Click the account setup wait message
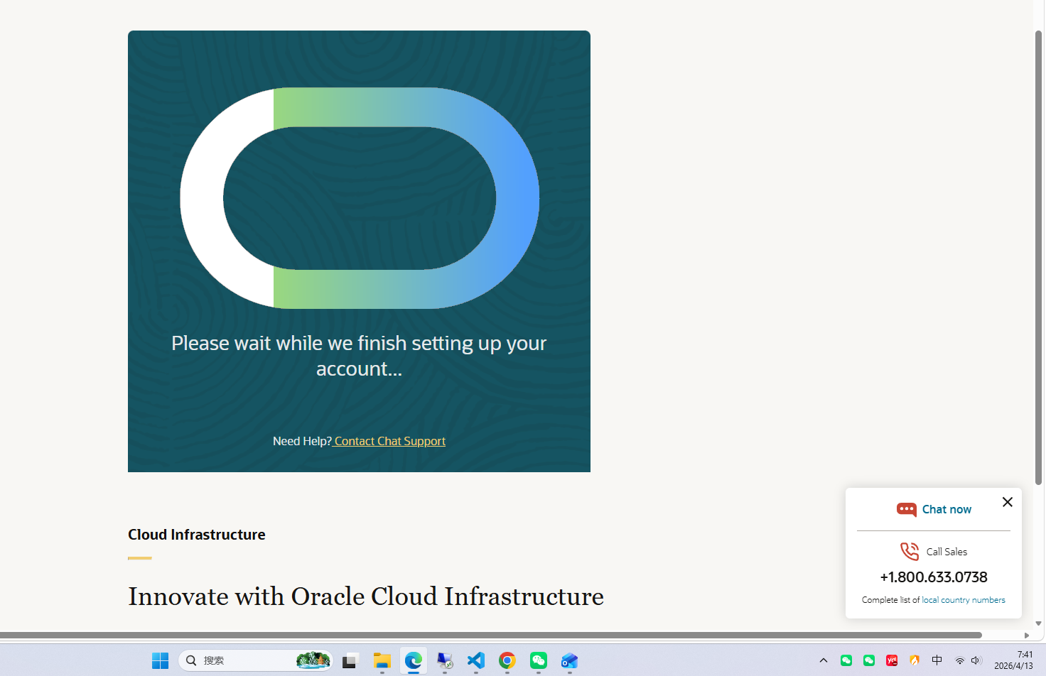 point(359,356)
